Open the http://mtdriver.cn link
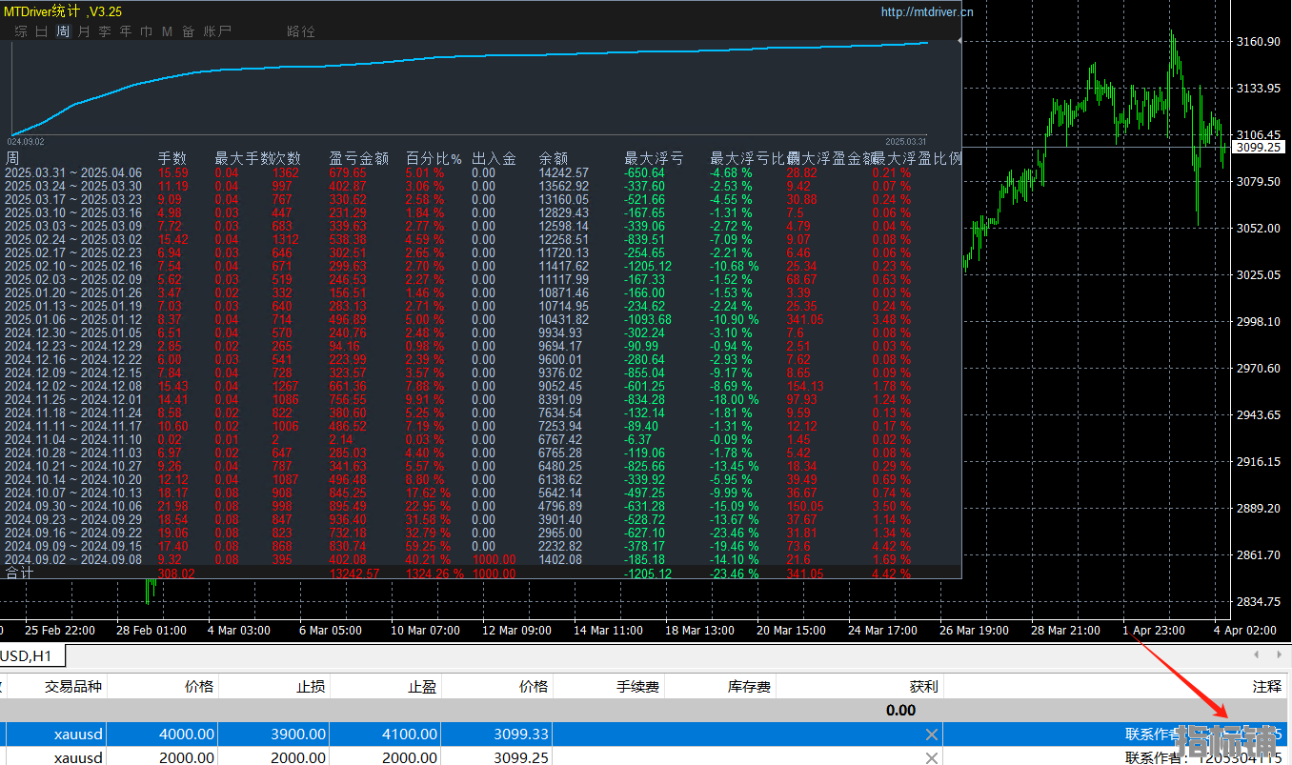Viewport: 1292px width, 765px height. (927, 12)
